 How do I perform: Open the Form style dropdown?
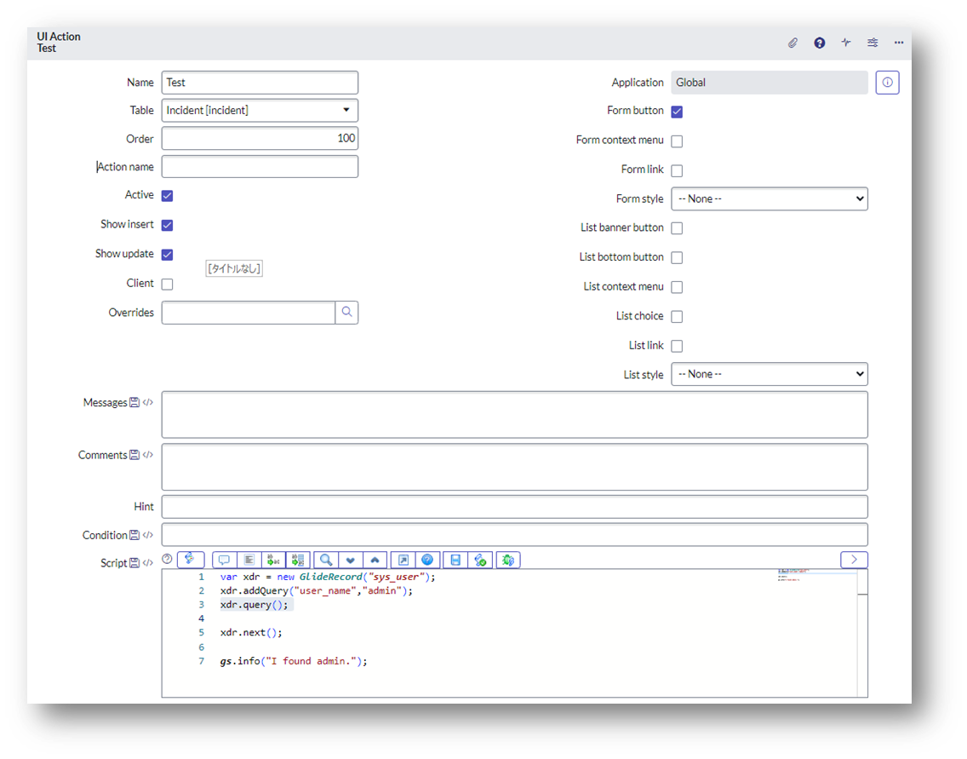(769, 198)
